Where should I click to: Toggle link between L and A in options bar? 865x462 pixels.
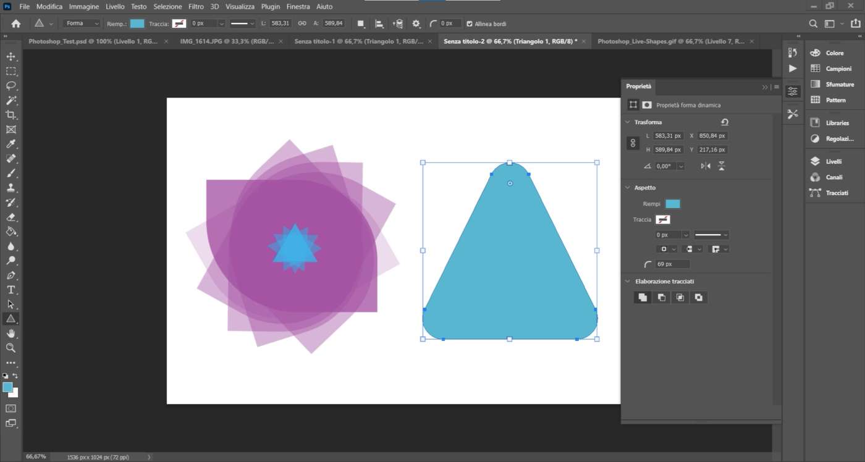[302, 23]
